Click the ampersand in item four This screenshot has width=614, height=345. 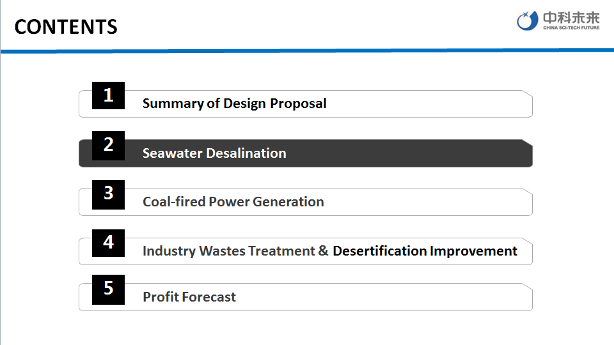point(324,251)
